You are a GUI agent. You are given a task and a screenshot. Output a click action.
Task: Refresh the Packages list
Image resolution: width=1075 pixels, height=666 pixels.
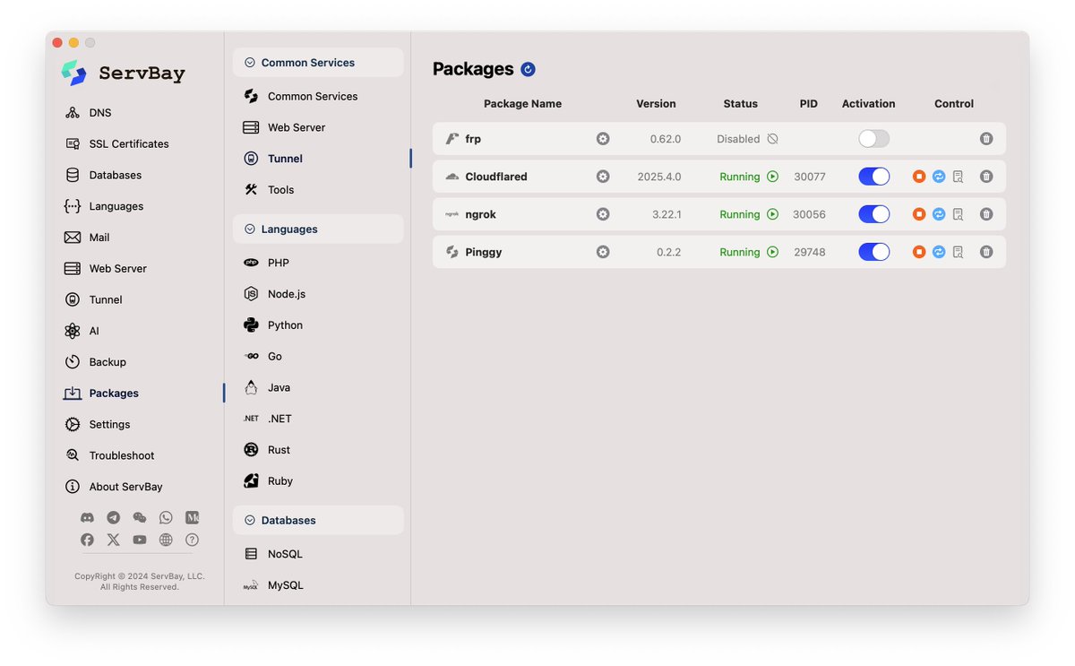[528, 69]
